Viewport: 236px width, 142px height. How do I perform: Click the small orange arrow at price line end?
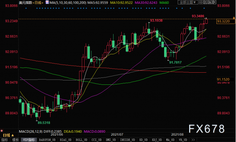coord(234,18)
